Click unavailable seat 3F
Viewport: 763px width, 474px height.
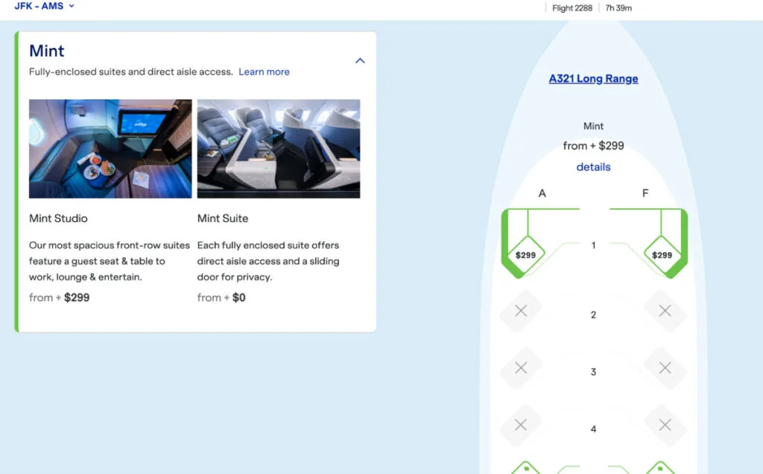(665, 368)
